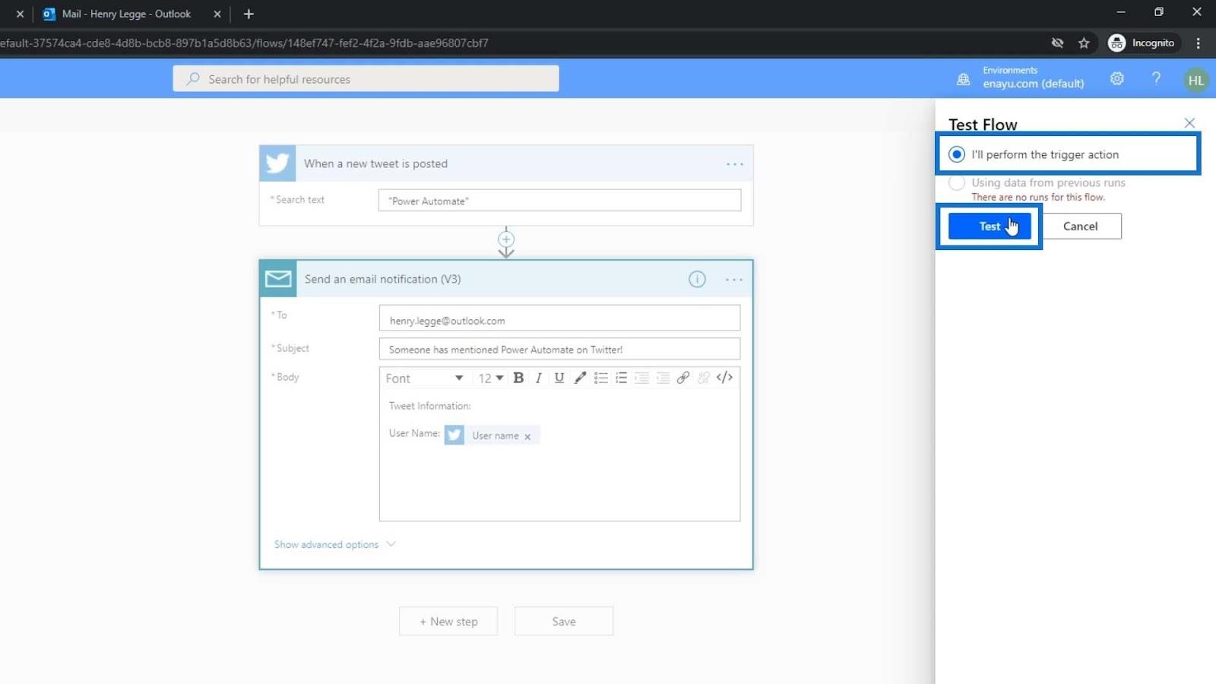1216x684 pixels.
Task: Insert a new step via plus connector
Action: click(506, 239)
